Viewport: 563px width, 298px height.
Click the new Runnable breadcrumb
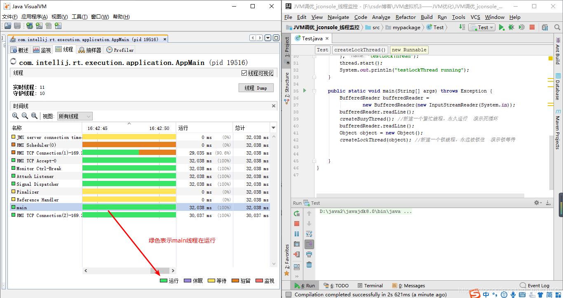click(x=409, y=50)
